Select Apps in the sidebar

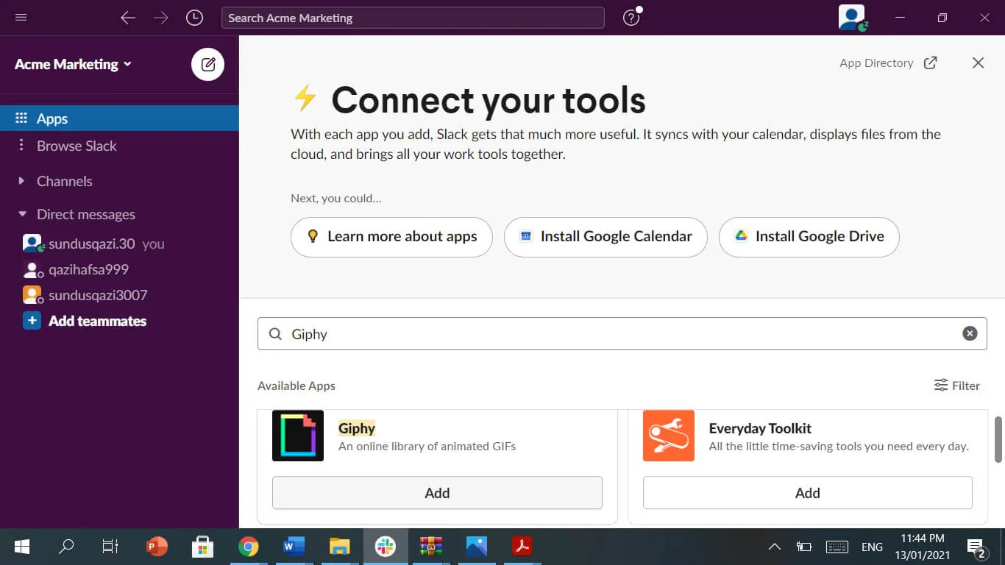(x=119, y=118)
